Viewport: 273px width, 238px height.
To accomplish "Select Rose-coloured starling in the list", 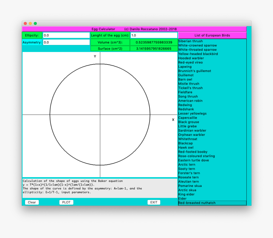I will [x=212, y=156].
